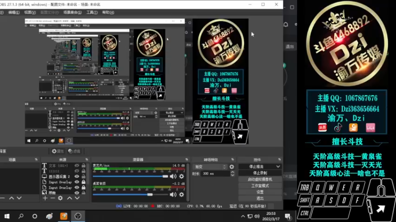Viewport: 396px width, 222px height.
Task: Add a new source with plus icon
Action: [x=45, y=198]
